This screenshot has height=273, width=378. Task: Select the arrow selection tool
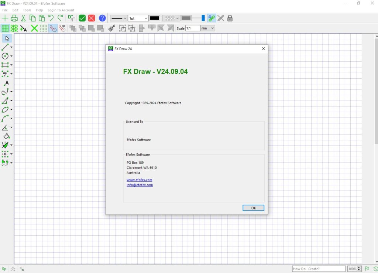pos(6,38)
